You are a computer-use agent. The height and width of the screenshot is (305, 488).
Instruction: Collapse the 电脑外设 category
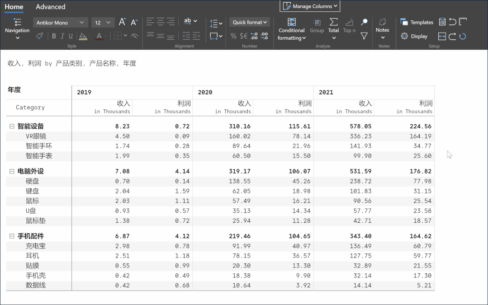[12, 171]
